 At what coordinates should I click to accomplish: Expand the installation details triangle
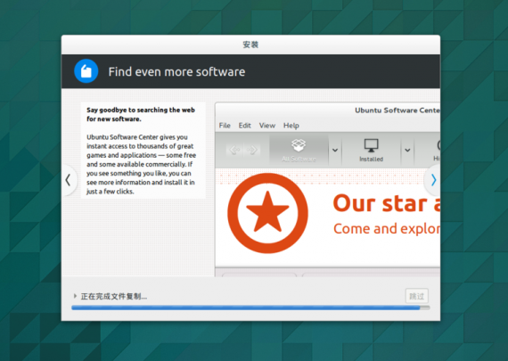[75, 296]
